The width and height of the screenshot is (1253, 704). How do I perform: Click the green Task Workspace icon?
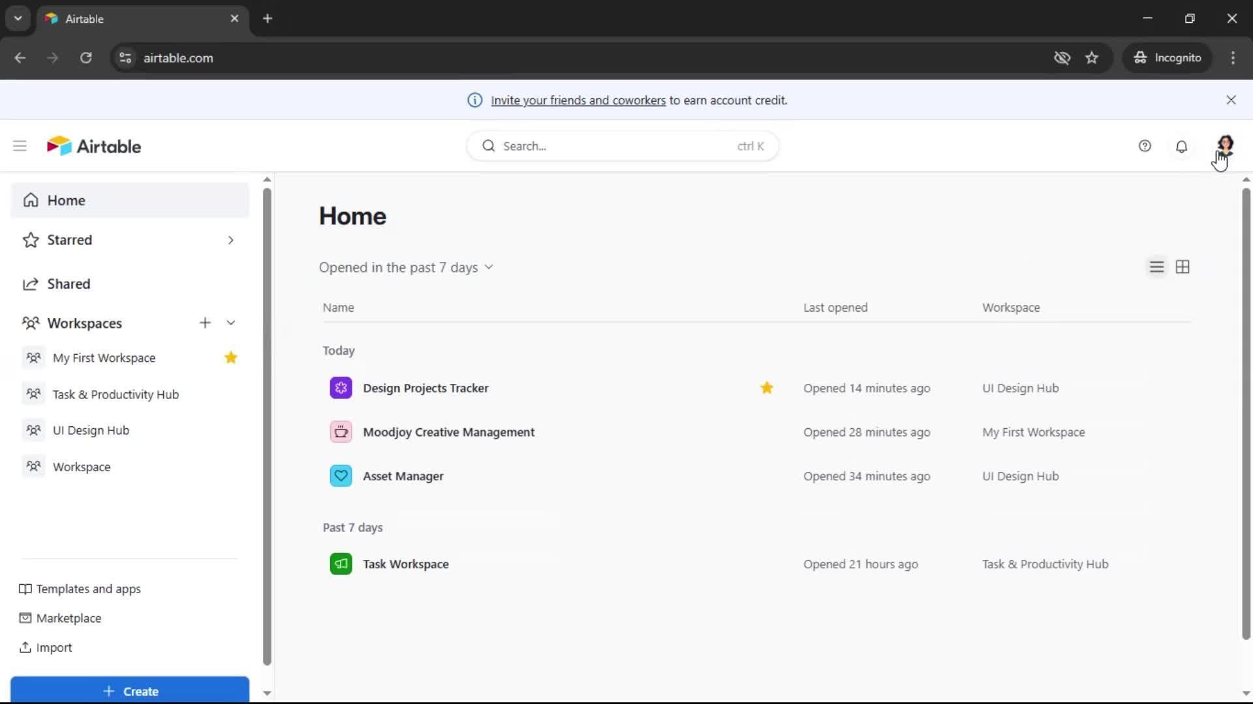pyautogui.click(x=341, y=564)
